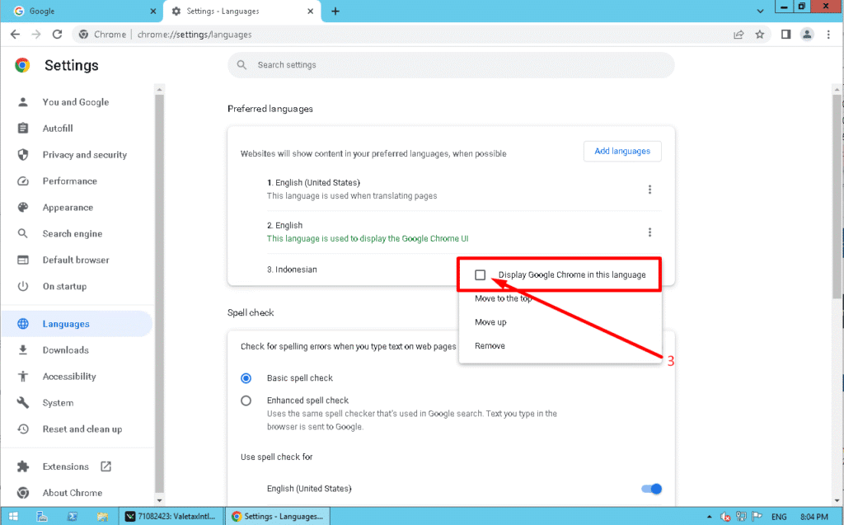Click the Search engine magnifier icon in the sidebar
Image resolution: width=844 pixels, height=525 pixels.
click(22, 234)
